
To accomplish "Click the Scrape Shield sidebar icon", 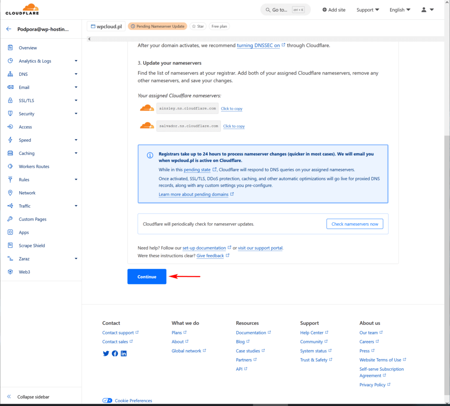I will (x=10, y=246).
